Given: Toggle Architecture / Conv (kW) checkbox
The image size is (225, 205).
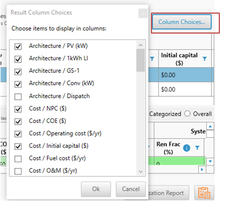Looking at the screenshot, I should [18, 84].
